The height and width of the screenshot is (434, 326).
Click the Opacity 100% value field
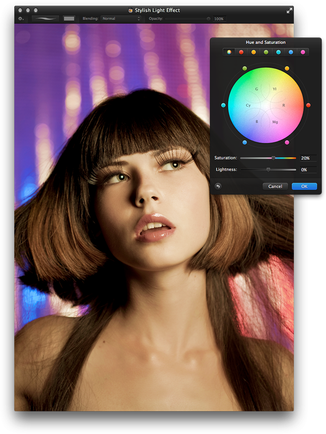pos(219,19)
